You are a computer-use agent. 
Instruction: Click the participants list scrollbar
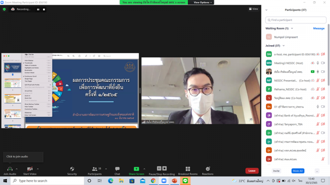click(328, 55)
